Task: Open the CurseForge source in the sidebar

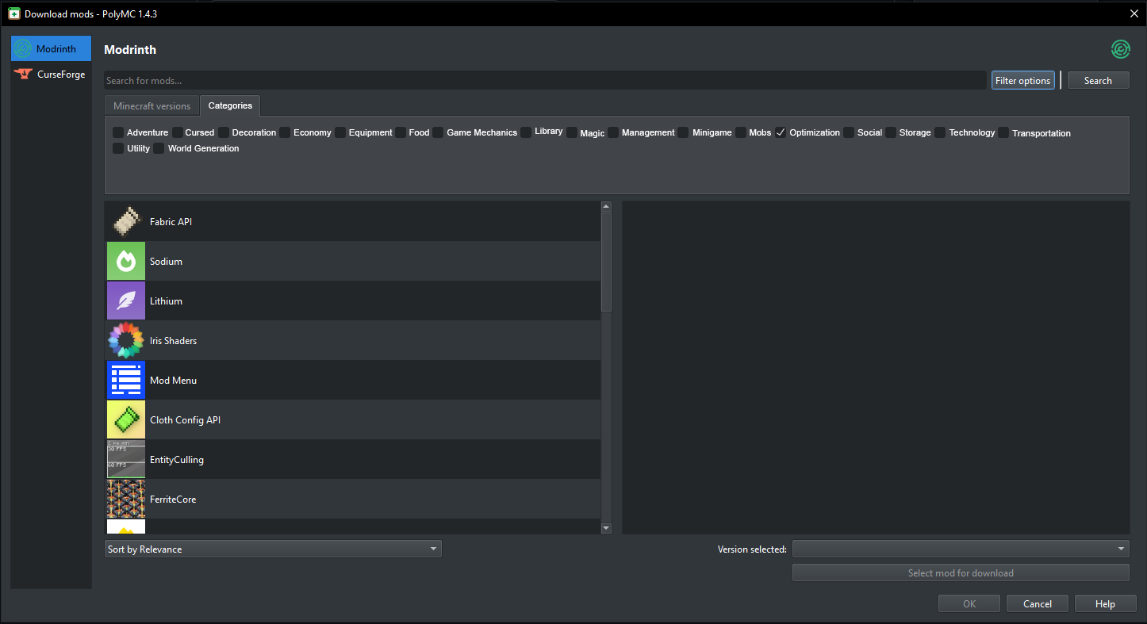Action: (50, 74)
